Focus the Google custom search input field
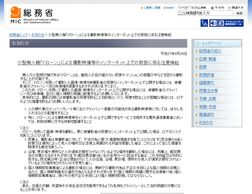 click(x=205, y=13)
